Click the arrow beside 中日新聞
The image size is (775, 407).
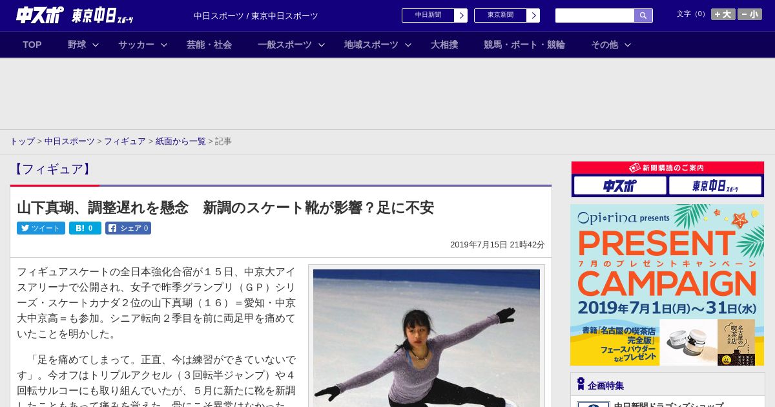pyautogui.click(x=460, y=16)
